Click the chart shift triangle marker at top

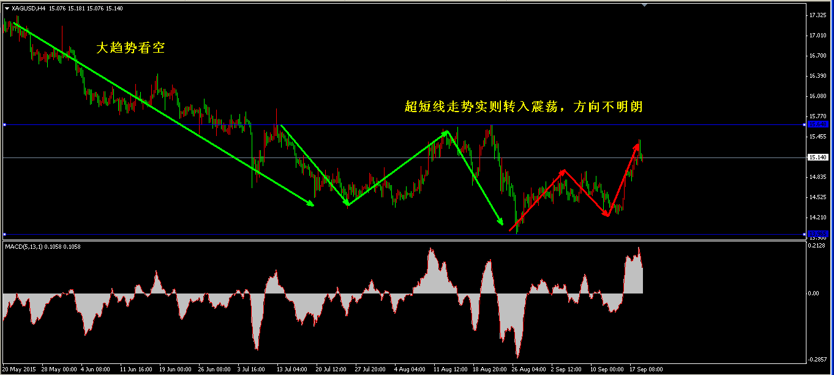644,5
